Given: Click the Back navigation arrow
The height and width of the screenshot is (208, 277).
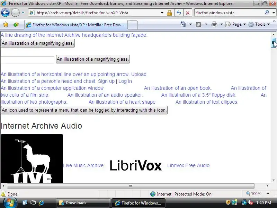Looking at the screenshot, I should coord(5,13).
